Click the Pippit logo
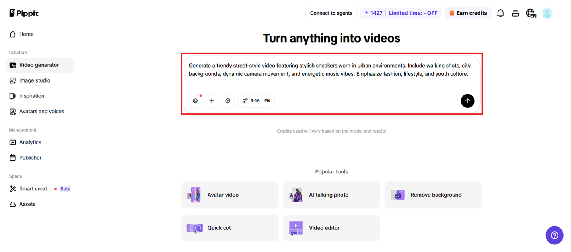 click(24, 13)
